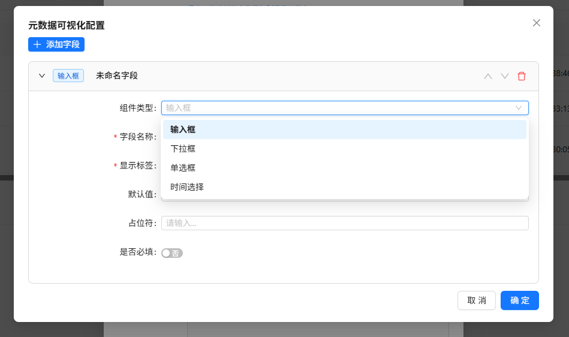Click the 取消 button
Image resolution: width=569 pixels, height=337 pixels.
coord(477,300)
